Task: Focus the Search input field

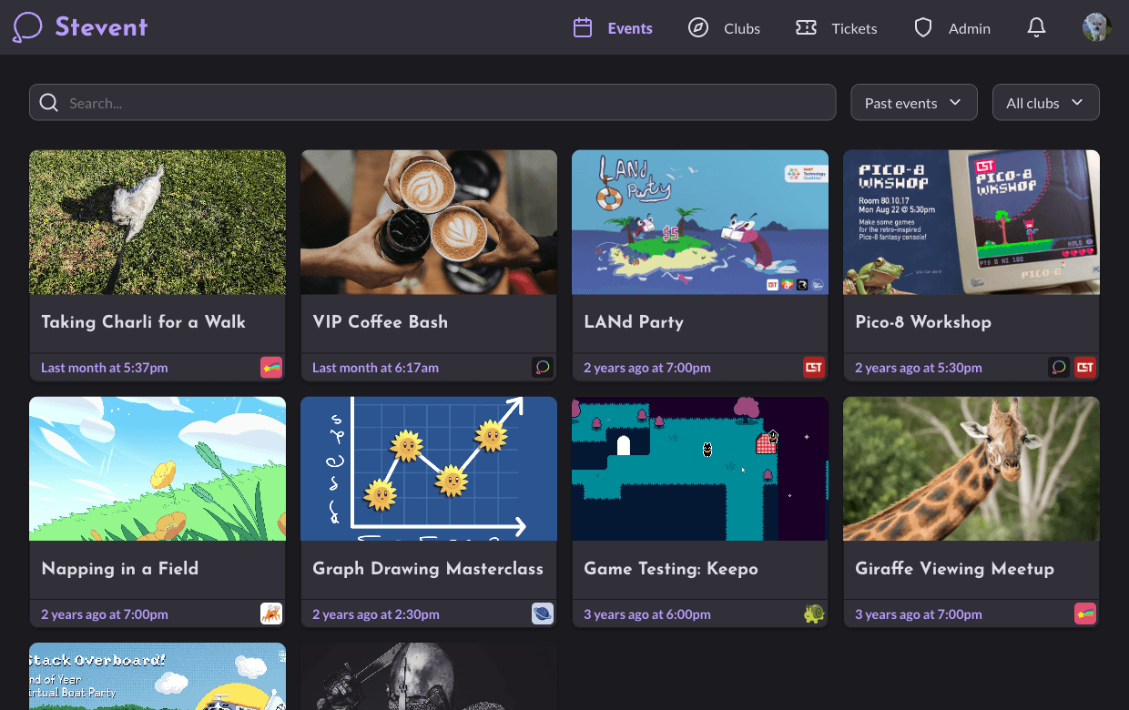Action: click(432, 103)
